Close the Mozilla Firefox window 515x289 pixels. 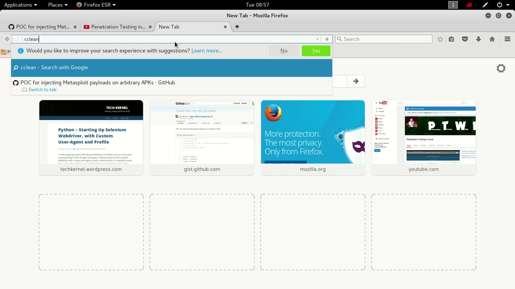click(509, 16)
